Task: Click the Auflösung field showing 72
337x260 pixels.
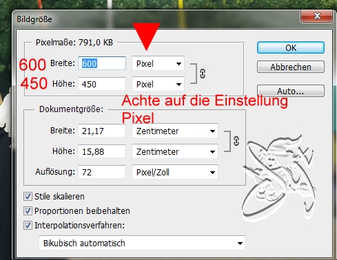Action: (102, 172)
